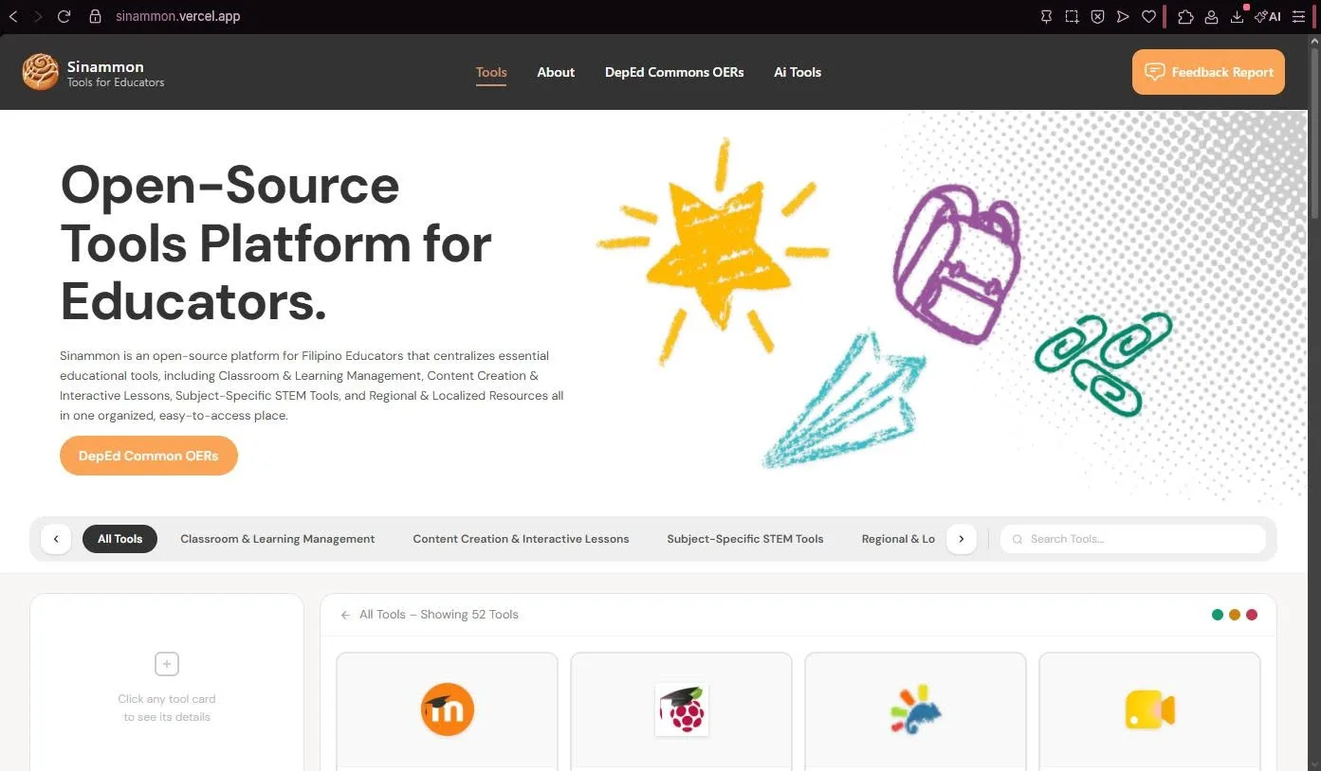
Task: Open the Moodle tool card
Action: 448,710
